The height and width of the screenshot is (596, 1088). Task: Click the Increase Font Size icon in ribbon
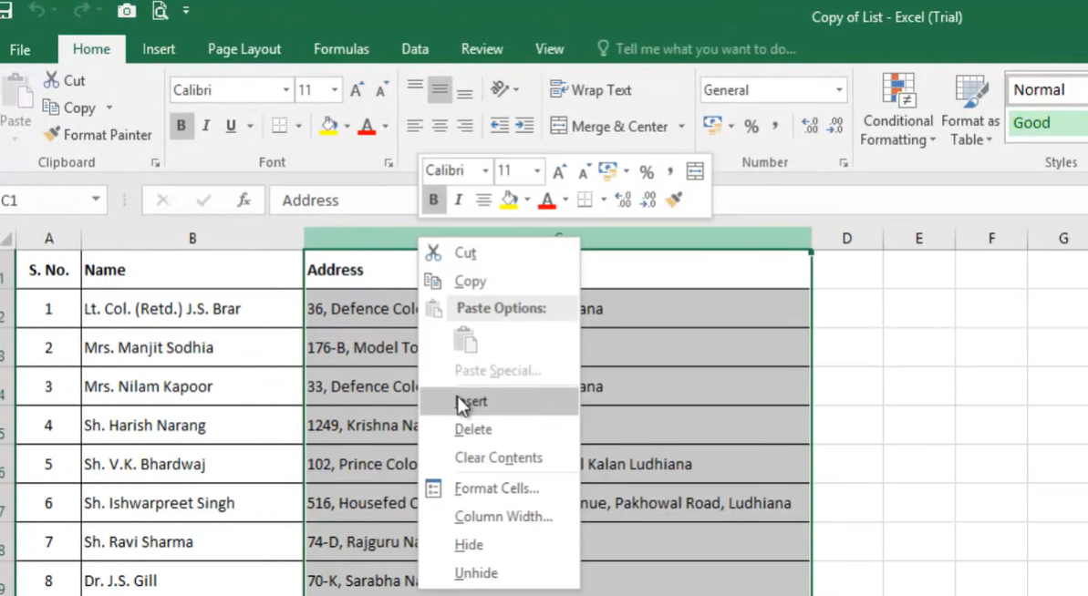[x=357, y=90]
